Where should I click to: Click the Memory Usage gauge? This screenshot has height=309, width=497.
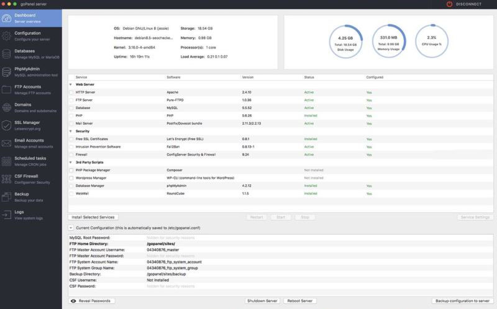[x=389, y=42]
